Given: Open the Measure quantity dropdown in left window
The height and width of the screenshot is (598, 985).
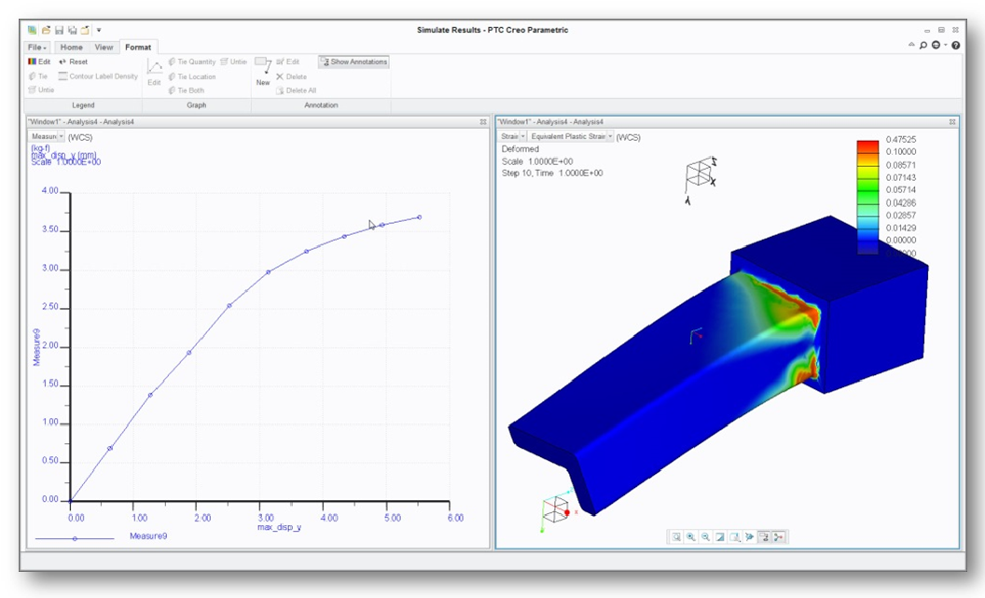Looking at the screenshot, I should click(x=48, y=136).
